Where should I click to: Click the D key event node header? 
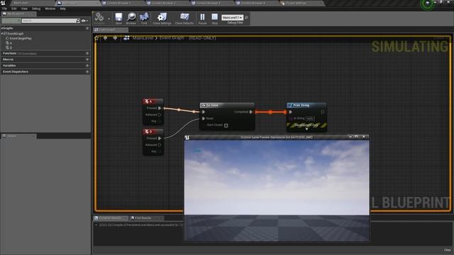pyautogui.click(x=153, y=132)
